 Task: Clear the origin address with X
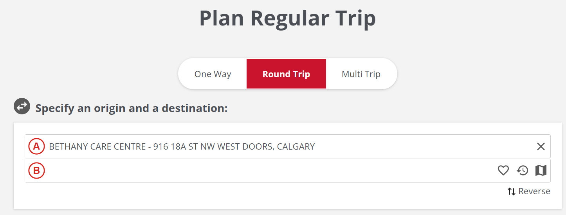[x=541, y=146]
